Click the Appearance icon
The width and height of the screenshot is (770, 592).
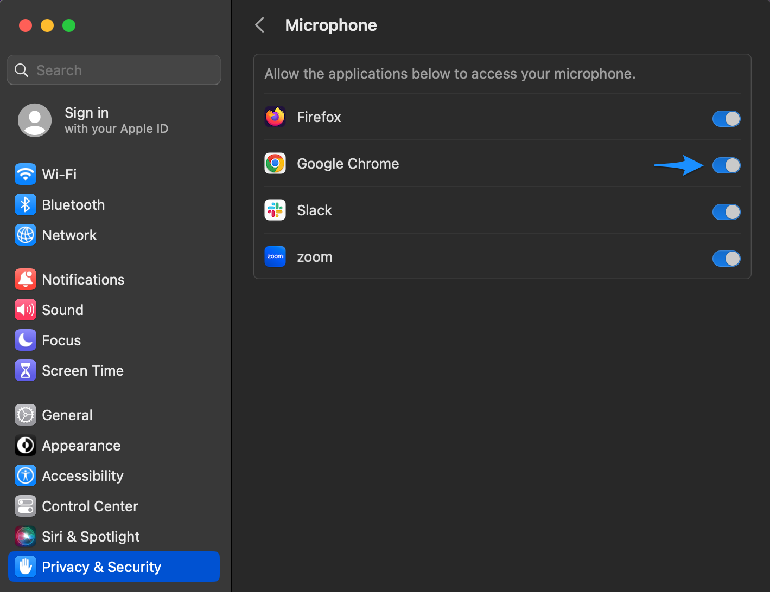26,445
